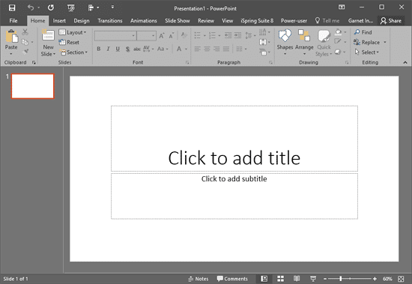The width and height of the screenshot is (412, 284).
Task: Open the Layout dropdown
Action: [x=73, y=32]
